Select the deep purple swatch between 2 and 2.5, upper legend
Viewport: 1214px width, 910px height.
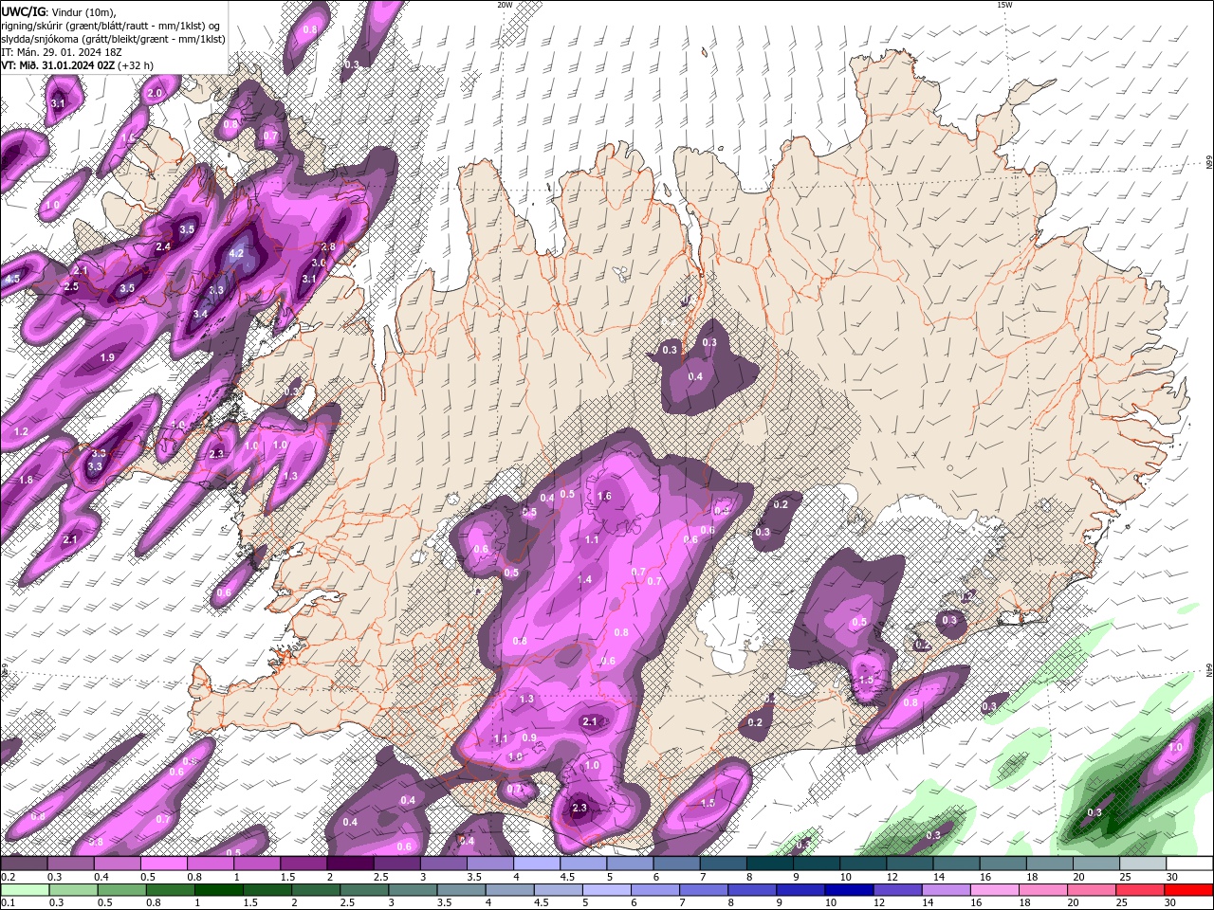[x=350, y=864]
